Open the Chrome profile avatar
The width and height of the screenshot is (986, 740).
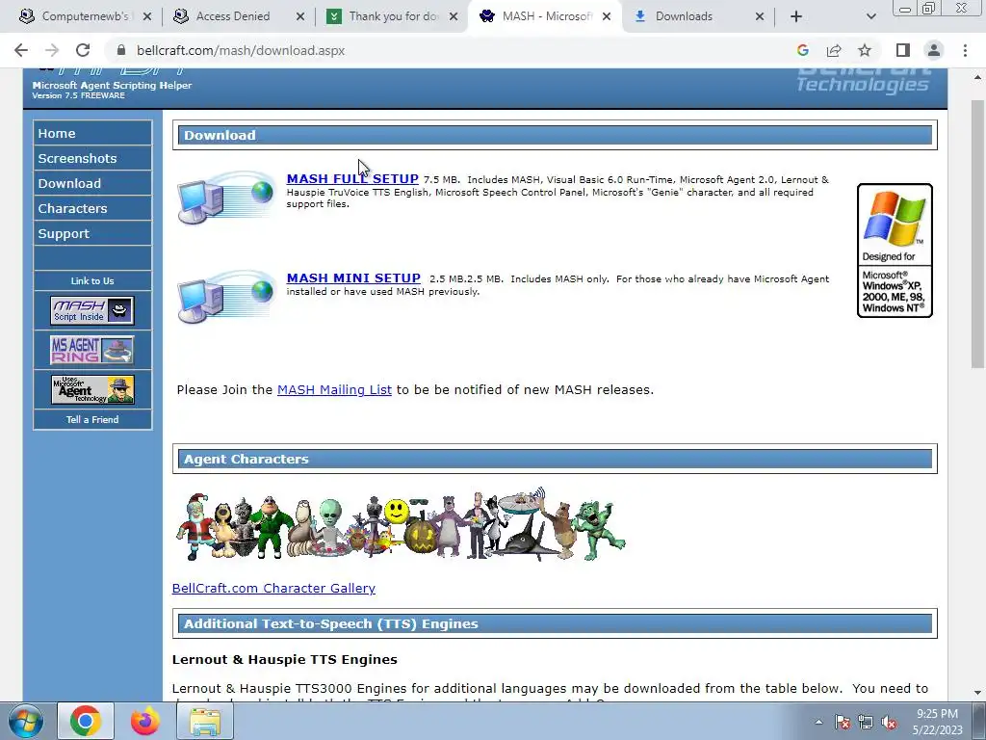(x=934, y=50)
